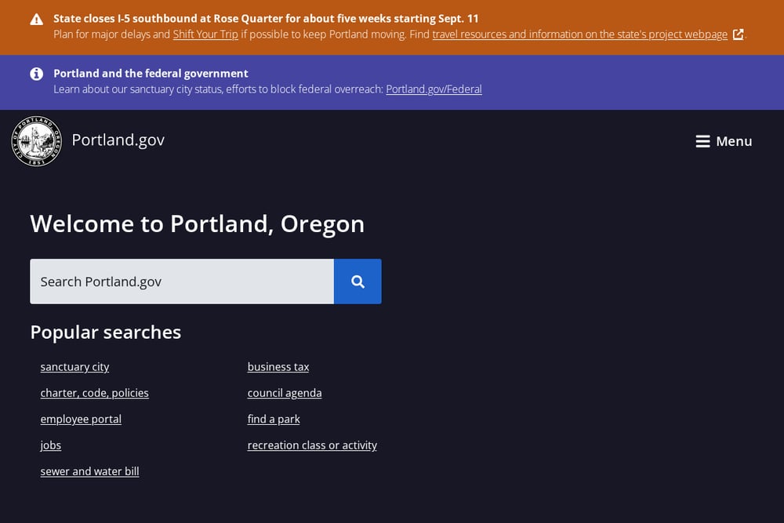Click the magnifying glass search button
Screen dimensions: 784x523
pos(358,281)
